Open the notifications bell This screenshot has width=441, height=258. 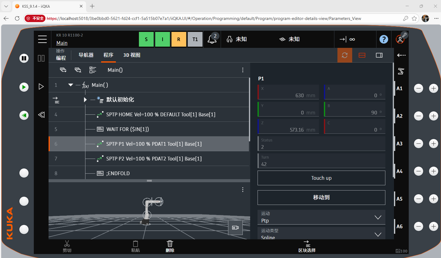coord(212,39)
